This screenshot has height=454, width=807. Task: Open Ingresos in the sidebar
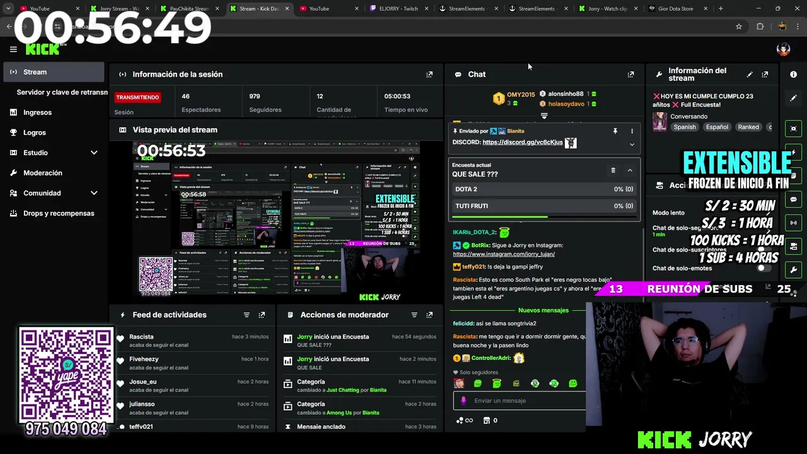click(54, 112)
